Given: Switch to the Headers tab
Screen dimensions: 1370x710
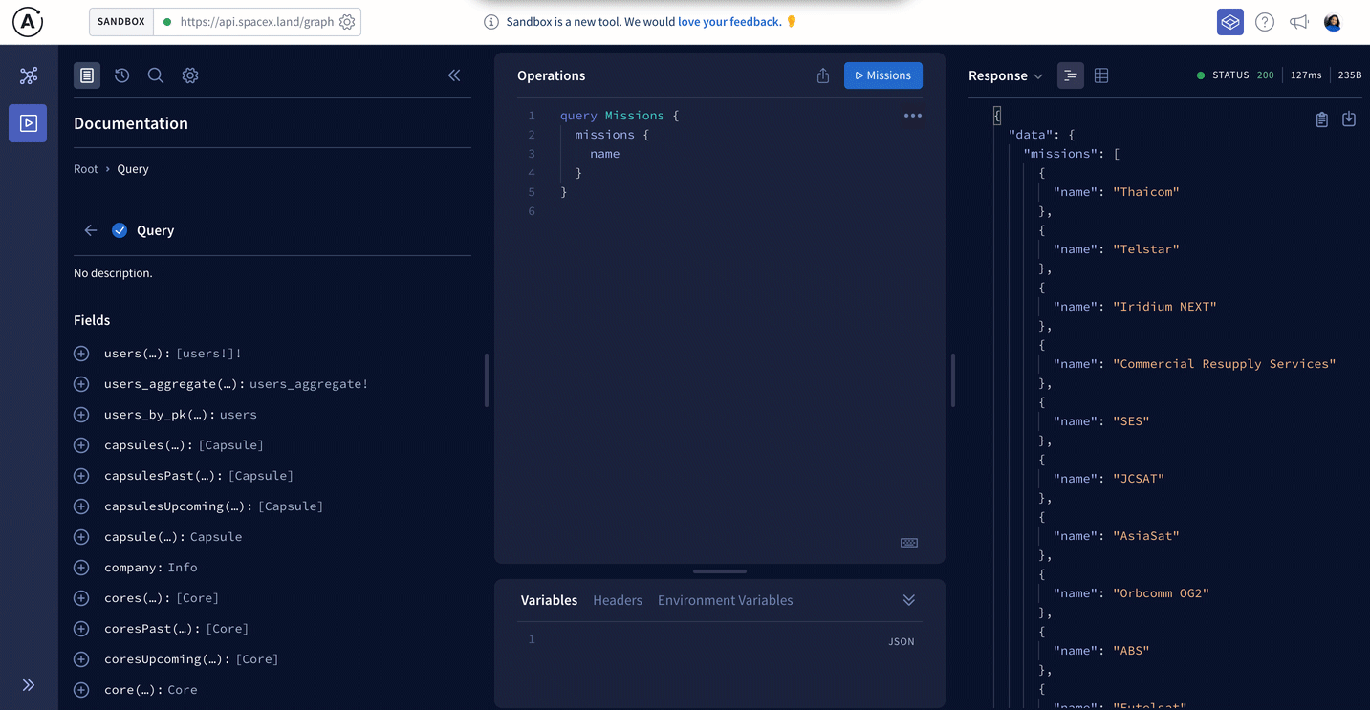Looking at the screenshot, I should (x=618, y=600).
